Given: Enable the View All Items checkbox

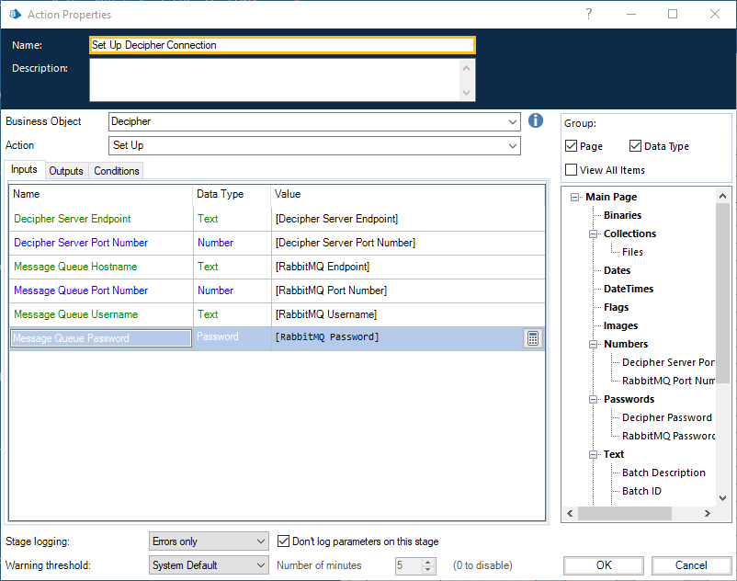Looking at the screenshot, I should tap(571, 170).
